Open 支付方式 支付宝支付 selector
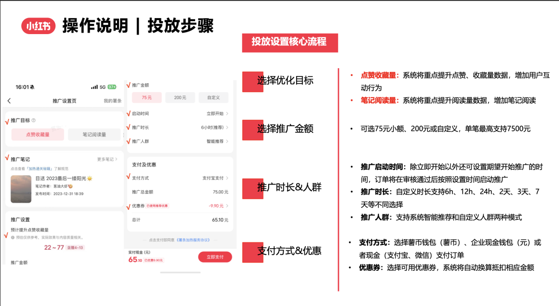The image size is (559, 306). point(180,178)
